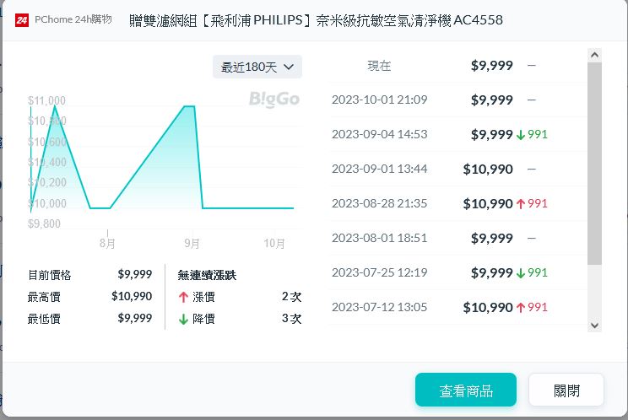Click the red up arrow beside 漲價
628x420 pixels.
[183, 297]
